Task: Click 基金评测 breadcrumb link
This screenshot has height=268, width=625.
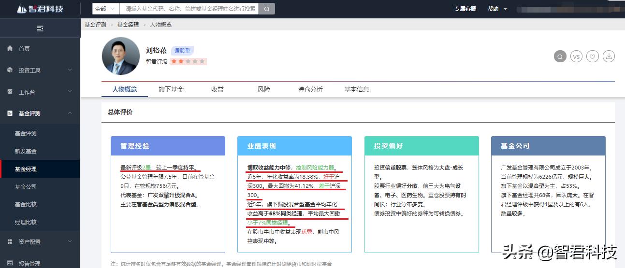Action: point(95,25)
